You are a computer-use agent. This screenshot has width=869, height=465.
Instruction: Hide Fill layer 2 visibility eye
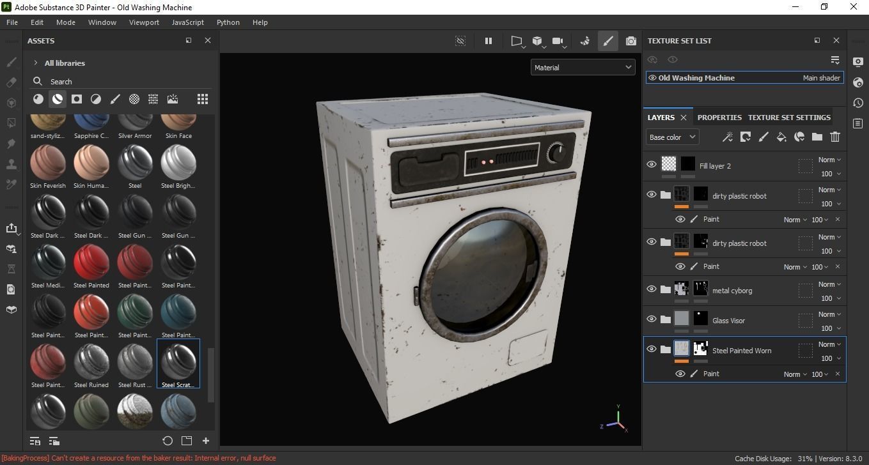pos(652,164)
